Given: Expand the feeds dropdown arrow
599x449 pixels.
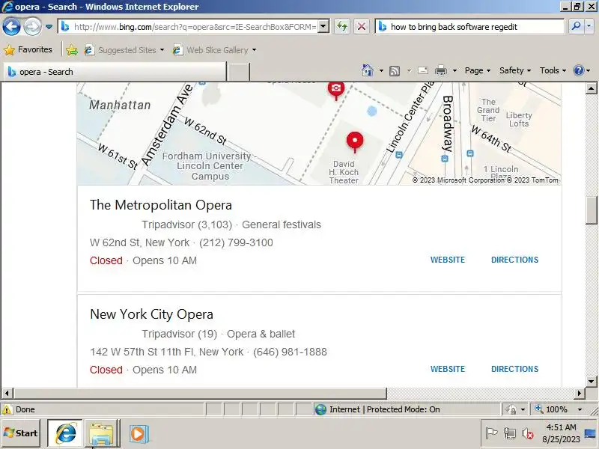Looking at the screenshot, I should tap(409, 70).
